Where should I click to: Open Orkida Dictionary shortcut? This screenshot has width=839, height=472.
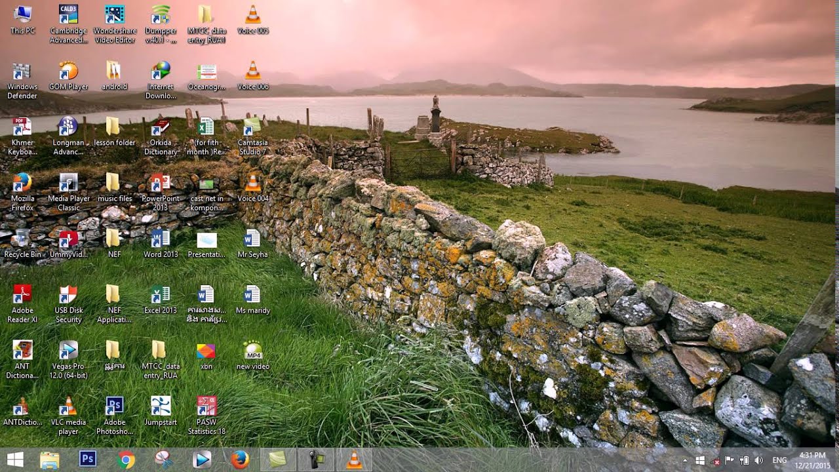coord(161,136)
